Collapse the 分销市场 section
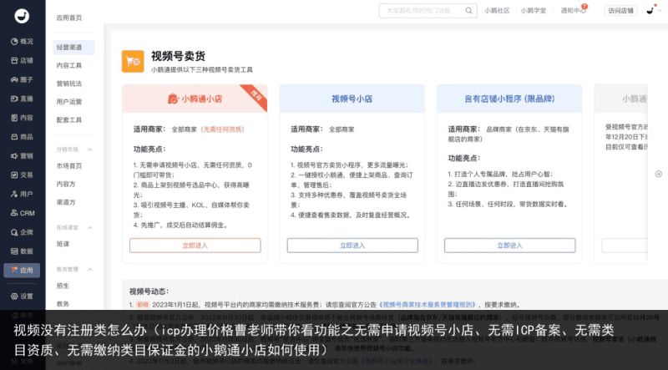 (90, 150)
